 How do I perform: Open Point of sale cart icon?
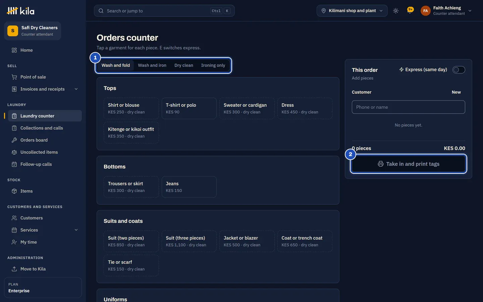pyautogui.click(x=14, y=77)
